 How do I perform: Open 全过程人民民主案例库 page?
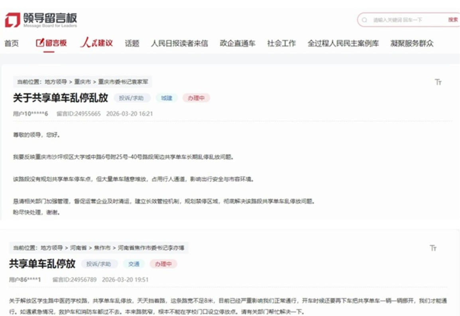tap(343, 43)
